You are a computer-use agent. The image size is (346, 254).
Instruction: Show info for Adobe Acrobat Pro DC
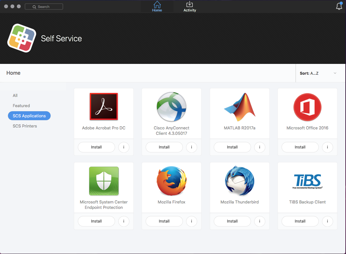tap(124, 147)
